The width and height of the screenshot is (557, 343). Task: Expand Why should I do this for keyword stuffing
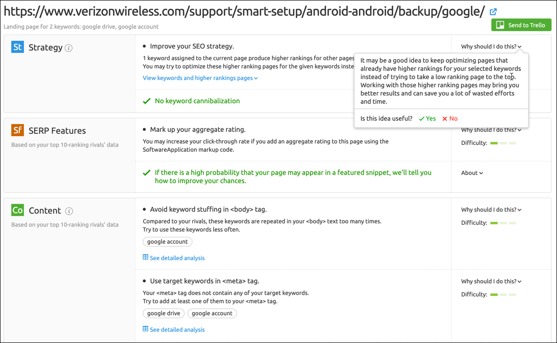pyautogui.click(x=491, y=210)
